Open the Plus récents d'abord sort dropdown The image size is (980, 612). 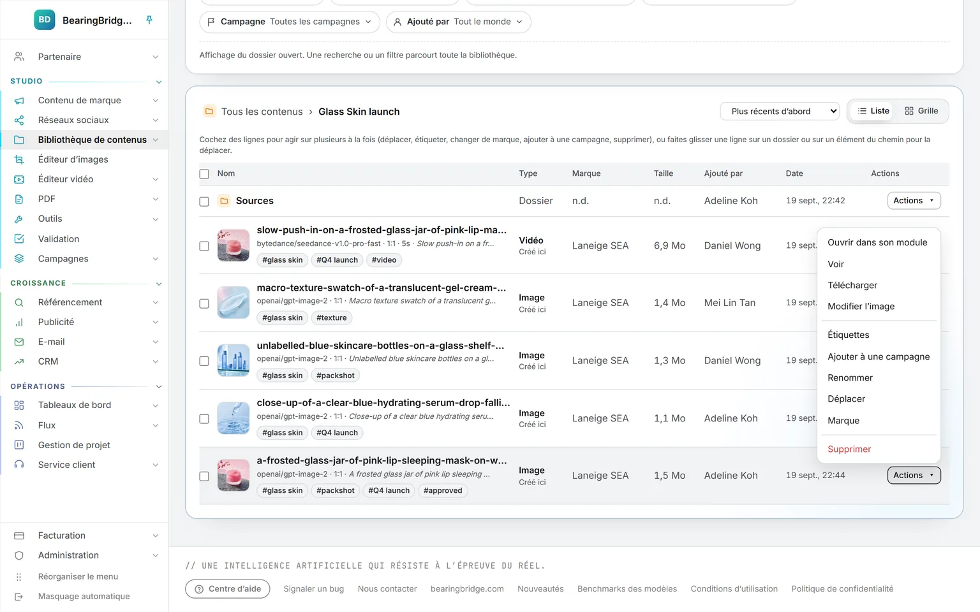click(x=780, y=112)
